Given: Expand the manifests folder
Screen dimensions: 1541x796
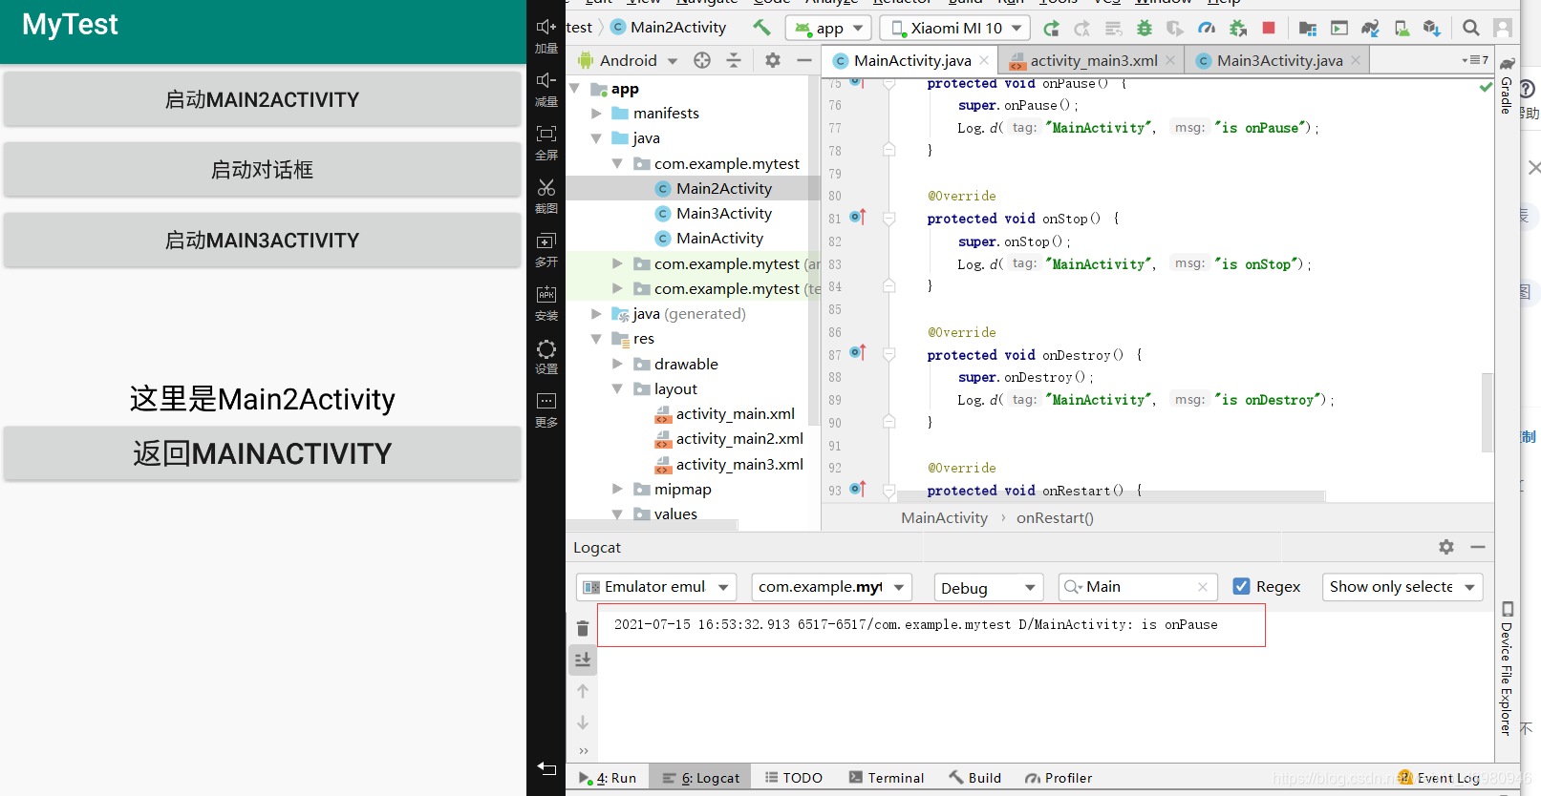Looking at the screenshot, I should (596, 113).
